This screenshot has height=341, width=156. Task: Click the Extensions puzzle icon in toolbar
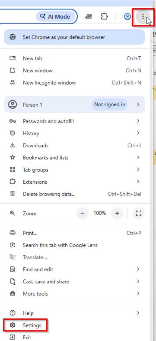point(105,16)
